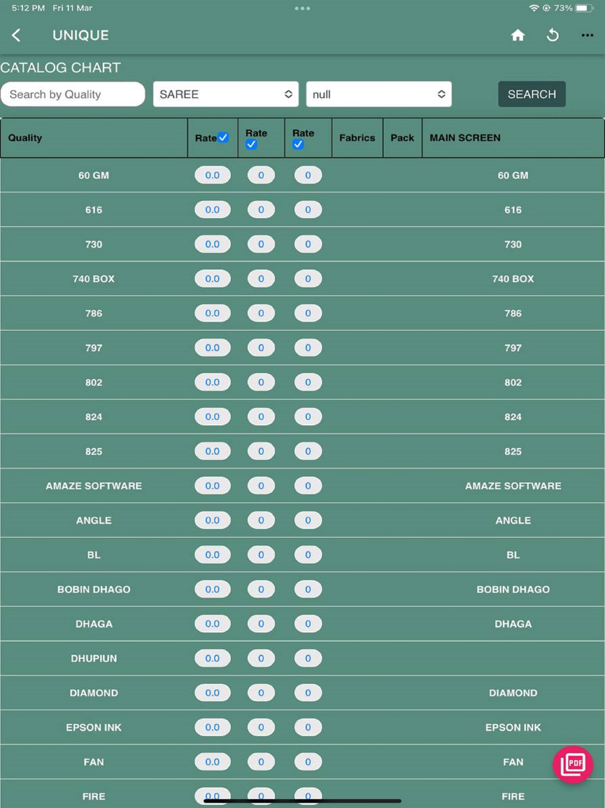This screenshot has width=605, height=808.
Task: Select AMAZE SOFTWARE quality name
Action: [94, 486]
